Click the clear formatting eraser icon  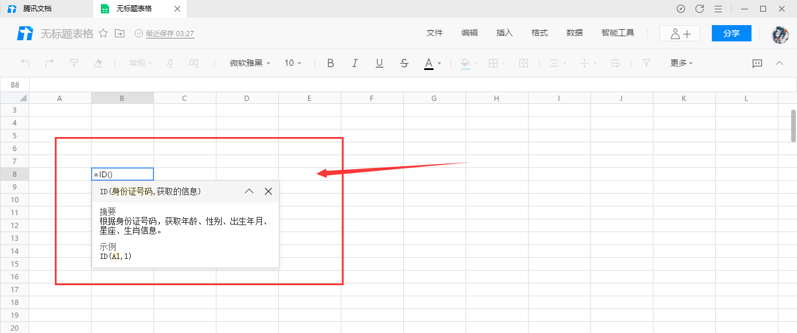coord(99,63)
